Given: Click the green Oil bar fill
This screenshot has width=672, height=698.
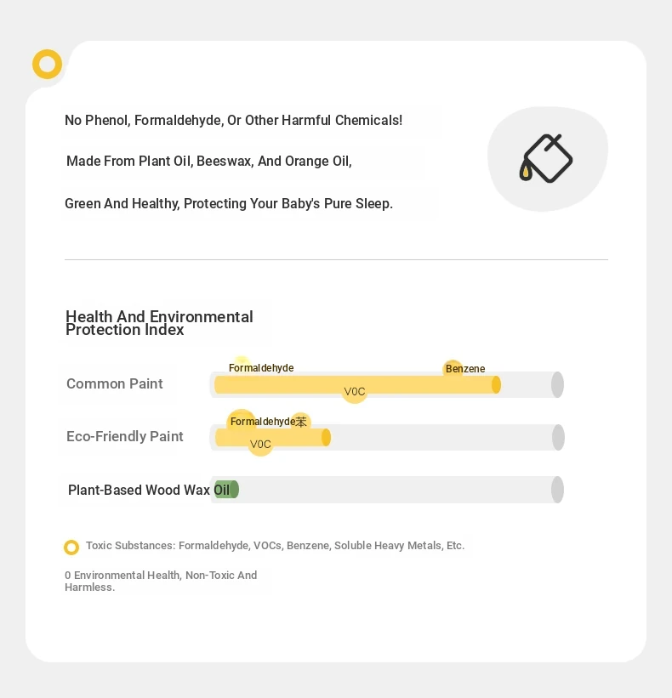Looking at the screenshot, I should click(x=226, y=490).
